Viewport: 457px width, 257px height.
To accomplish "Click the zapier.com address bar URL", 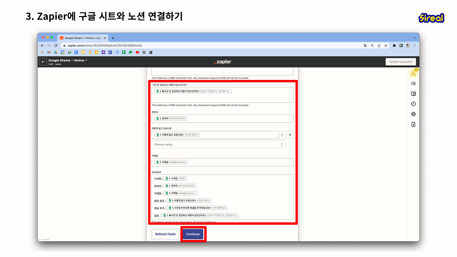I will pyautogui.click(x=105, y=46).
